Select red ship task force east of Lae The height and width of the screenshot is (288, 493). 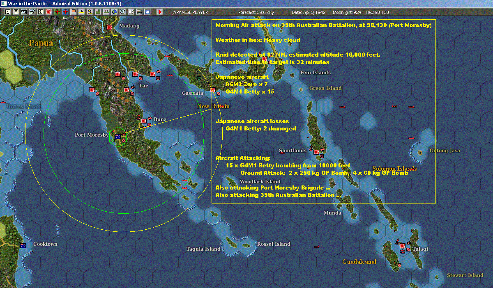(x=170, y=75)
